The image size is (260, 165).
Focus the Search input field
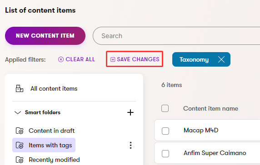click(x=176, y=36)
